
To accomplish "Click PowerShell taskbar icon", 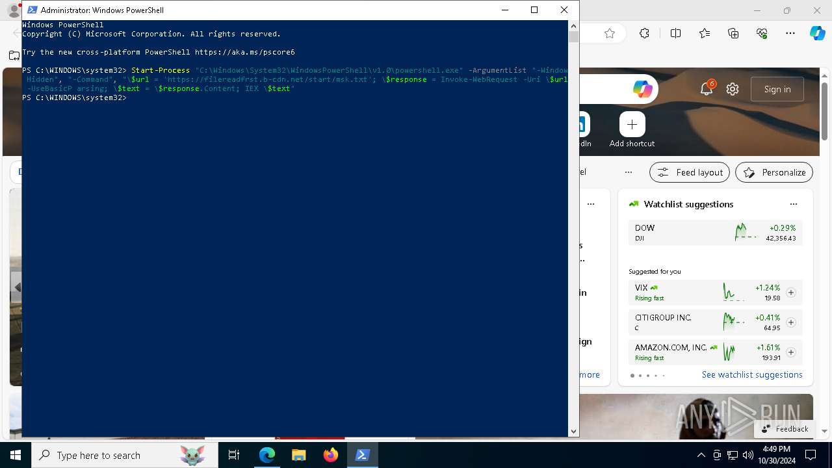I will point(363,455).
